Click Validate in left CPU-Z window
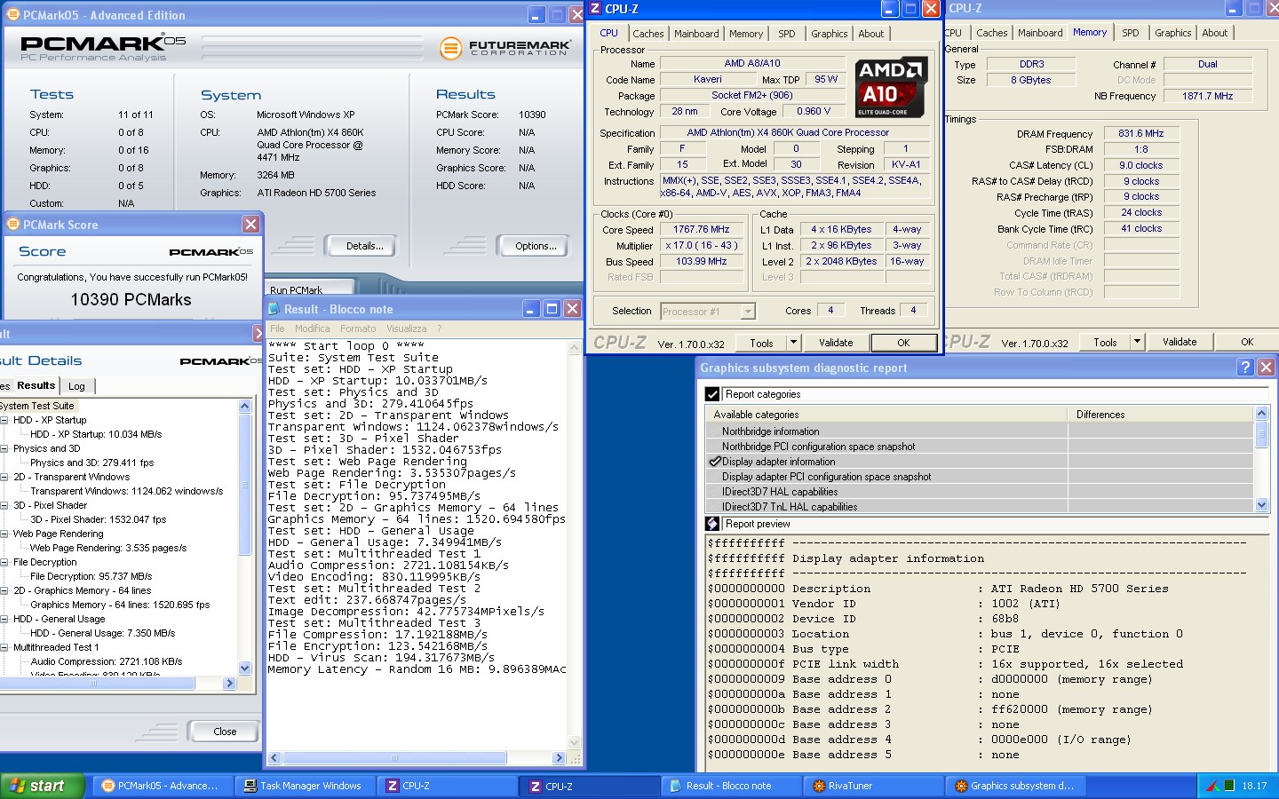Screen dimensions: 1279x799 pyautogui.click(x=835, y=343)
